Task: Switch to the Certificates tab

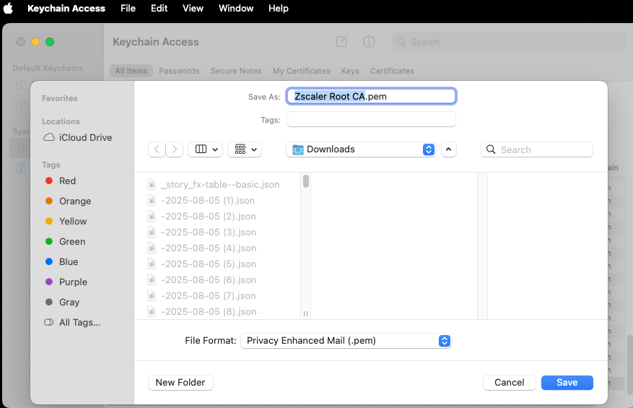Action: tap(392, 71)
